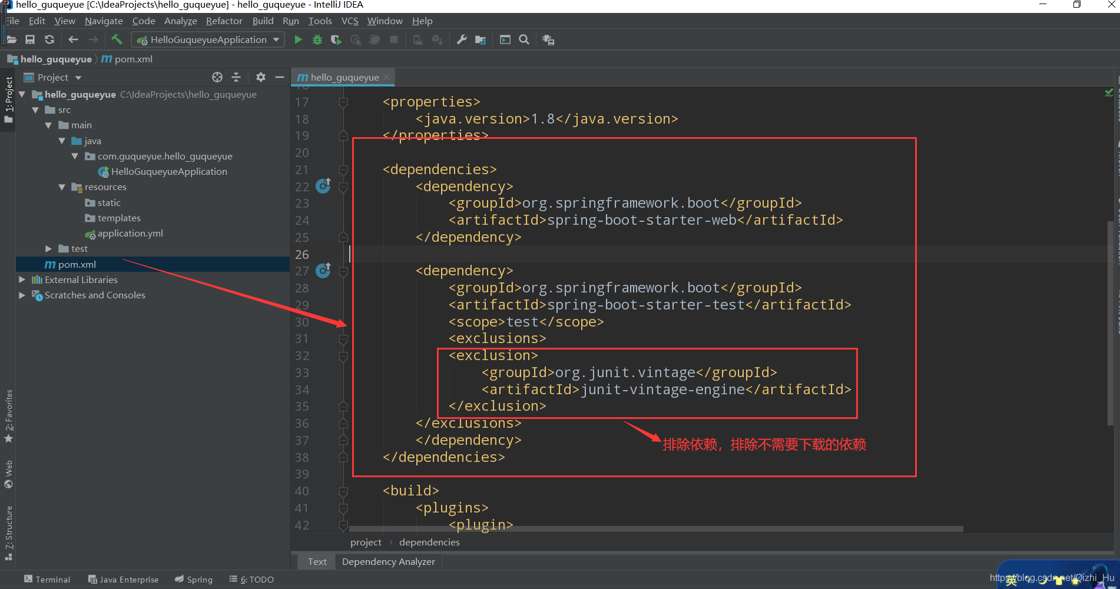Viewport: 1120px width, 589px height.
Task: Click the dependencies breadcrumb below editor
Action: point(429,542)
